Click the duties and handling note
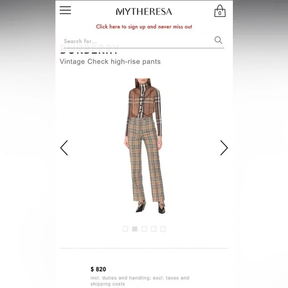 tap(140, 281)
